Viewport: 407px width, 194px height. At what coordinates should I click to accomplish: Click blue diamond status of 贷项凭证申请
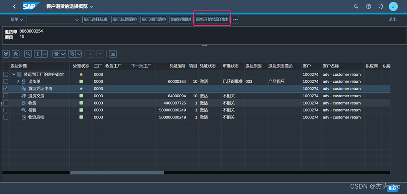(81, 89)
